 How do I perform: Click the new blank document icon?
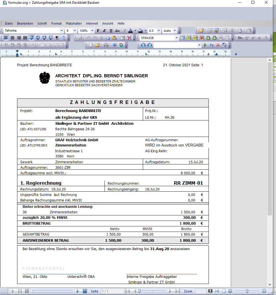[x=91, y=45]
